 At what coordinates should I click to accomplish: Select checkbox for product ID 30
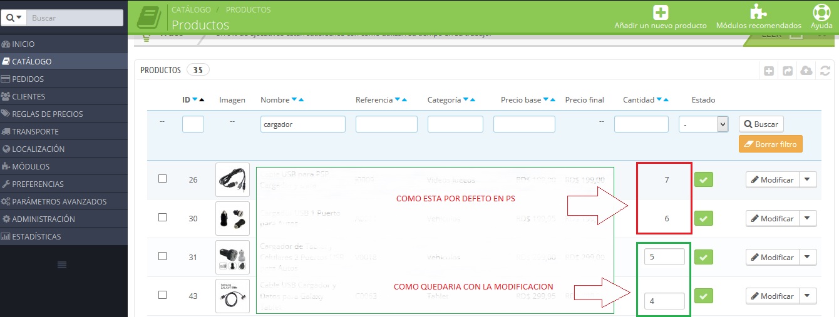coord(163,218)
